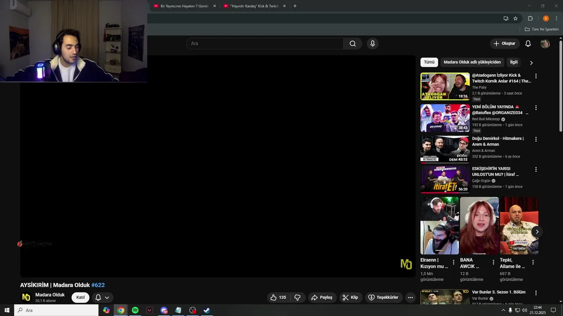Open the YouTube account avatar menu
Image resolution: width=563 pixels, height=316 pixels.
(545, 43)
